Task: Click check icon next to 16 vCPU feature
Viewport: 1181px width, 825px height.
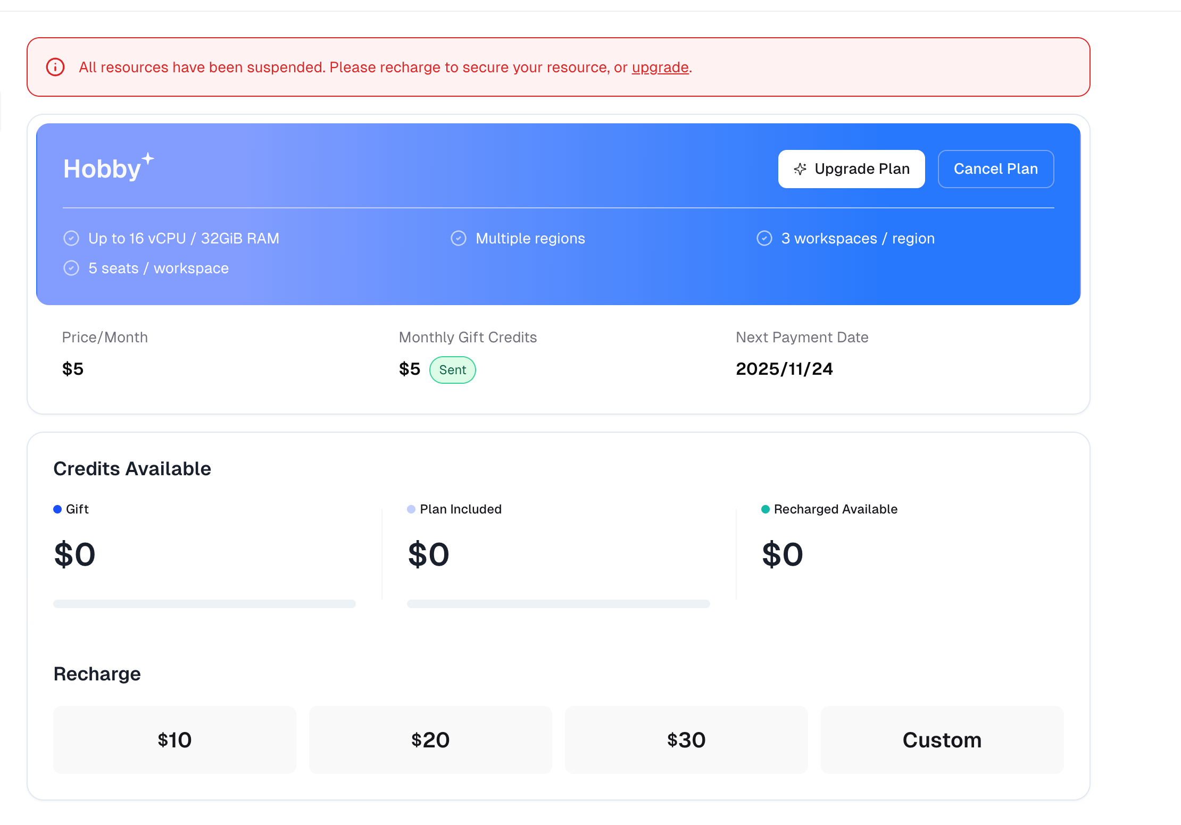Action: tap(71, 238)
